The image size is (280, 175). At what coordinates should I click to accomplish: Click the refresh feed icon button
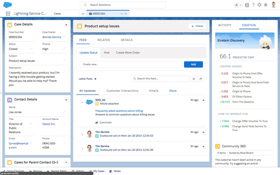click(201, 79)
